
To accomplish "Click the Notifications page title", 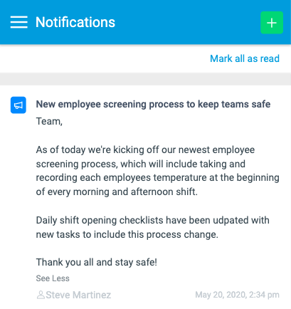I will tap(75, 22).
